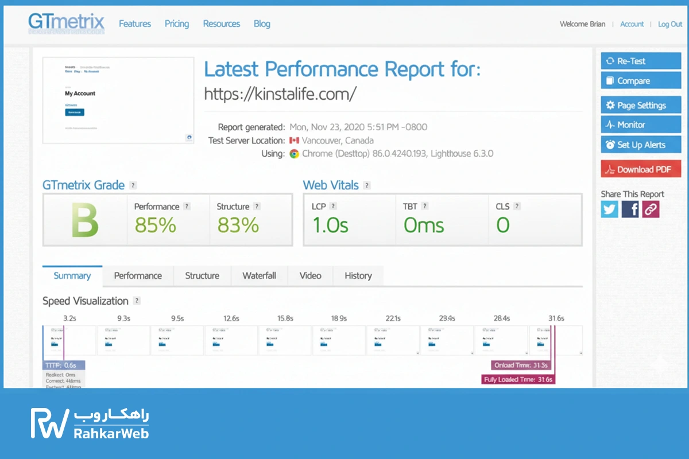Switch to the Structure tab
This screenshot has width=689, height=459.
(x=202, y=276)
